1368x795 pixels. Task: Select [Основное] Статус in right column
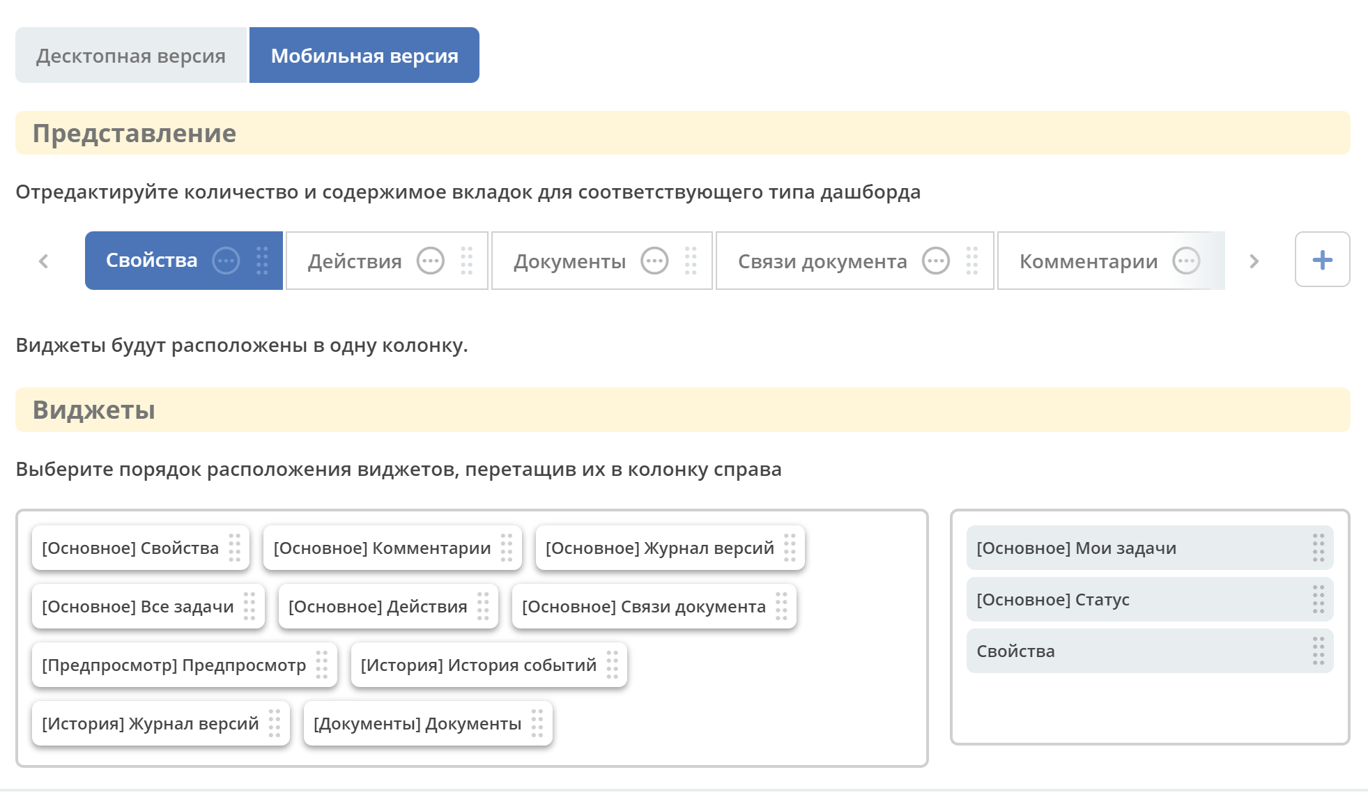click(1150, 599)
